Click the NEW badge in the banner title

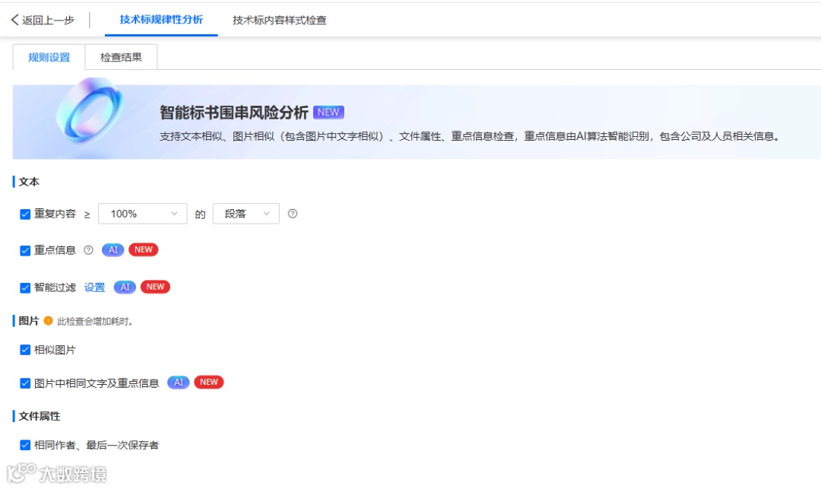[328, 112]
